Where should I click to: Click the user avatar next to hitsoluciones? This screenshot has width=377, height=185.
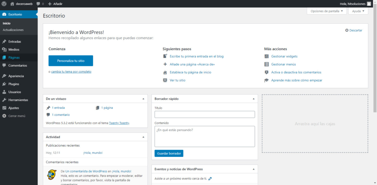(x=369, y=4)
